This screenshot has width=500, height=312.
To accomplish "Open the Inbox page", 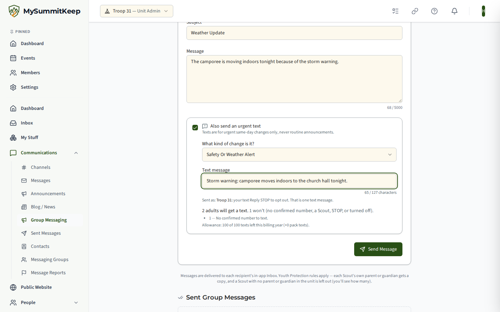I will click(44, 123).
